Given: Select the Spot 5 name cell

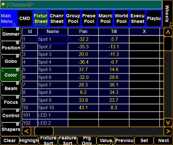Looking at the screenshot, I should pyautogui.click(x=53, y=70).
